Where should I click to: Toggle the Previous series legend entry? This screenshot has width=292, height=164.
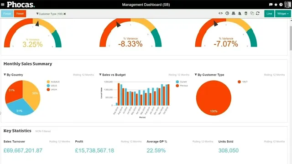pos(182,86)
